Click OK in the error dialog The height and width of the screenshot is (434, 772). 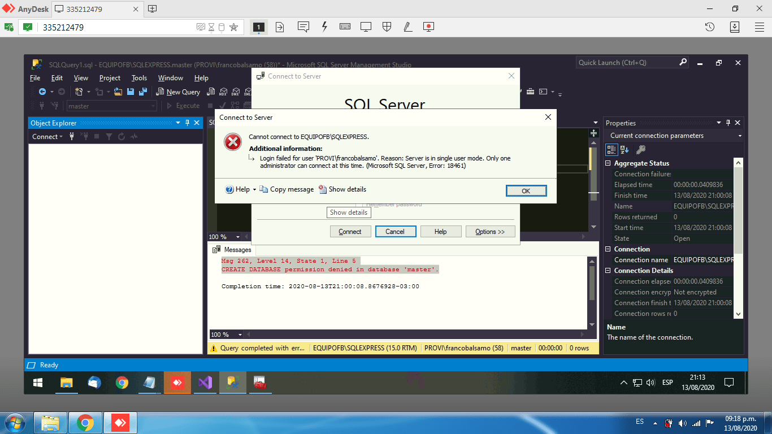click(526, 191)
